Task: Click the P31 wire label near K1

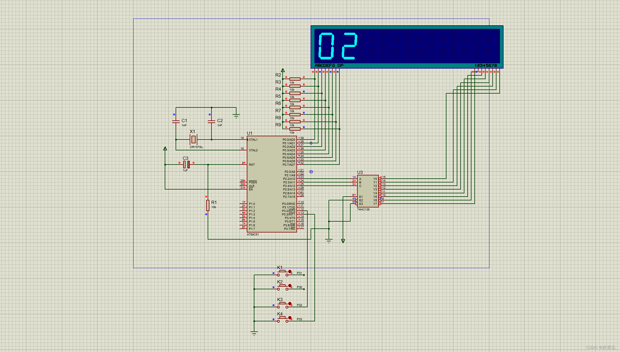Action: coord(299,273)
